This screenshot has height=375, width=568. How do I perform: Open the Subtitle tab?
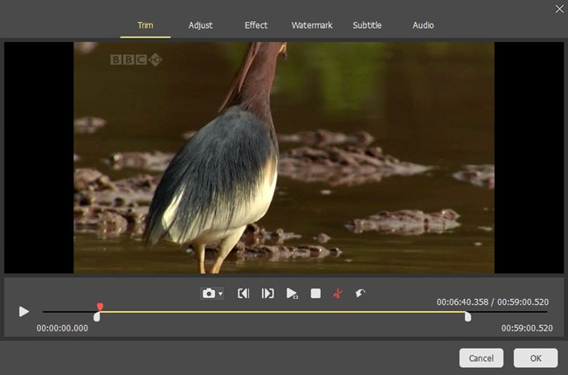click(x=367, y=25)
